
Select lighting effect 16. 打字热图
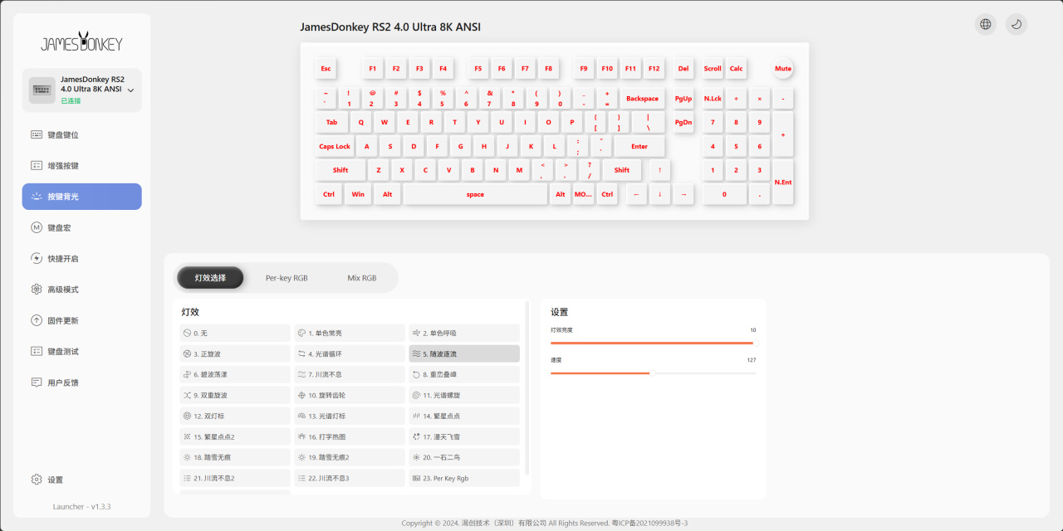pos(350,436)
